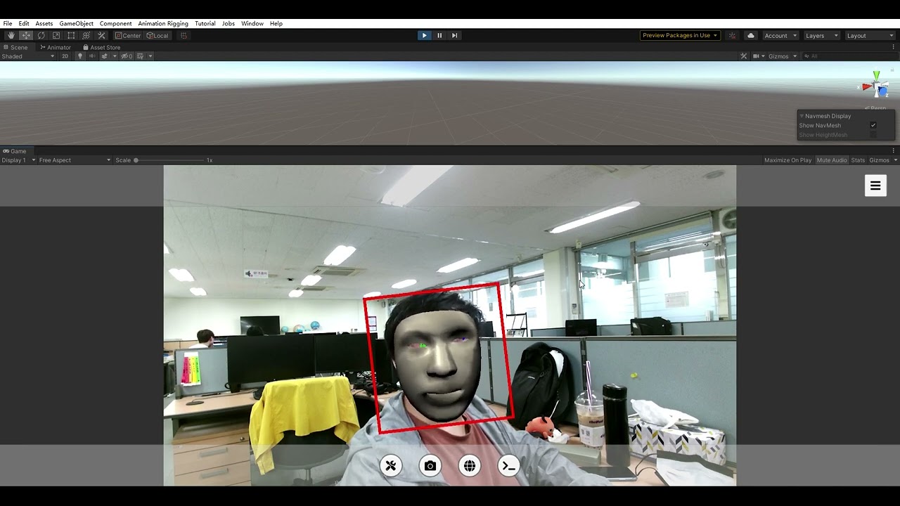This screenshot has height=506, width=900.
Task: Adjust the Game view Scale slider
Action: click(169, 160)
